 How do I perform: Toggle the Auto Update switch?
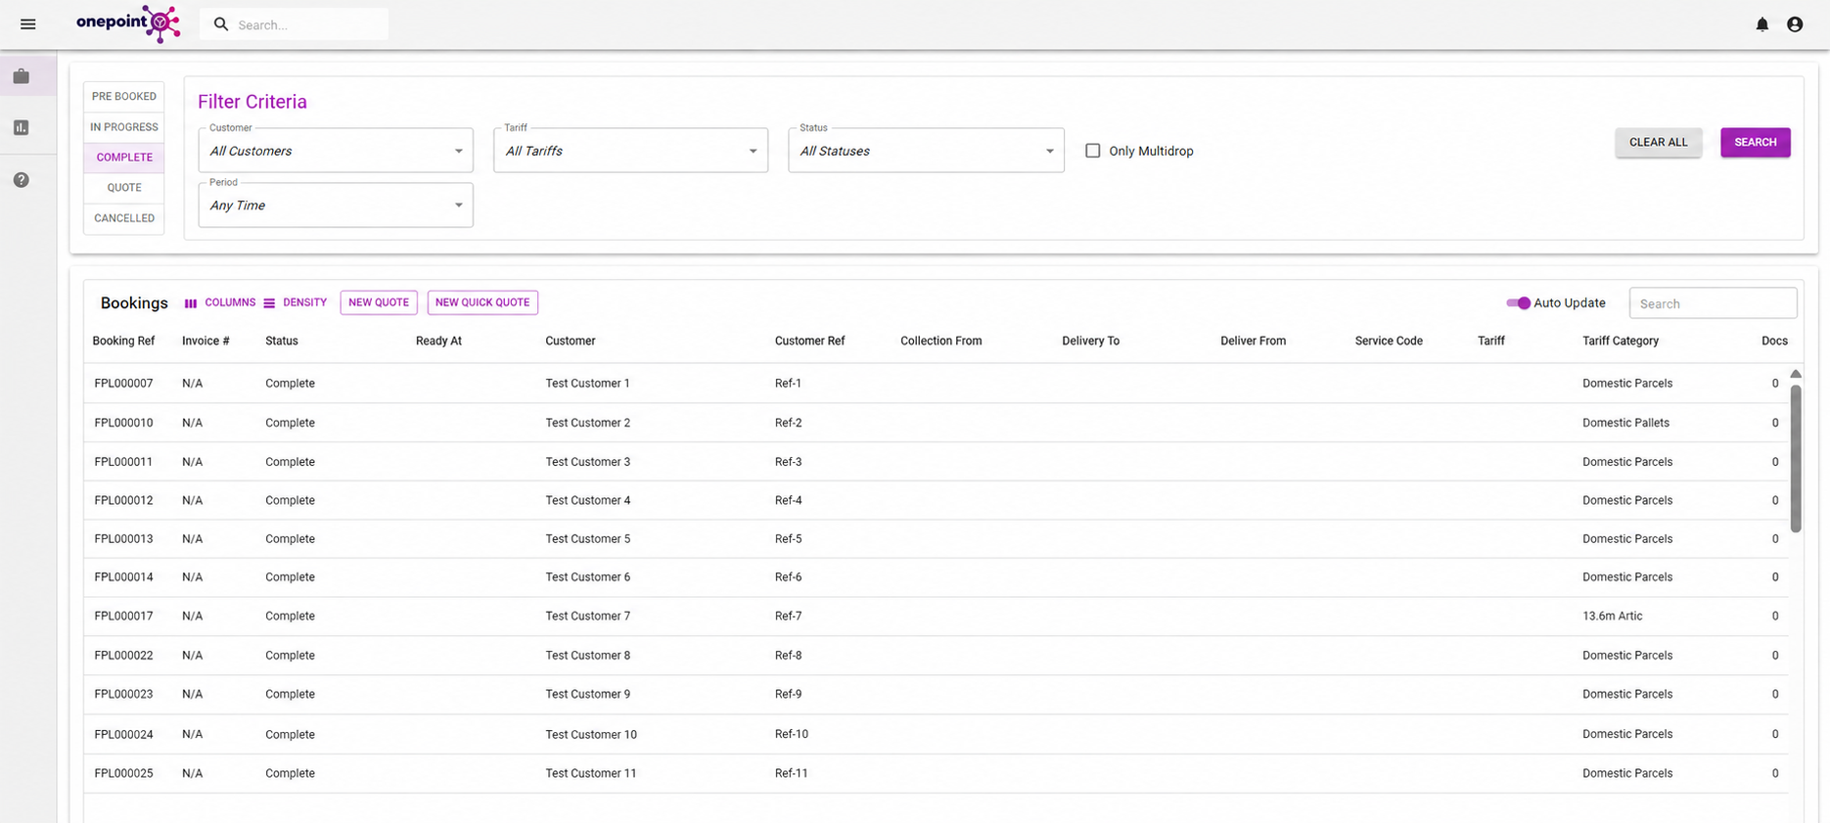[1518, 303]
